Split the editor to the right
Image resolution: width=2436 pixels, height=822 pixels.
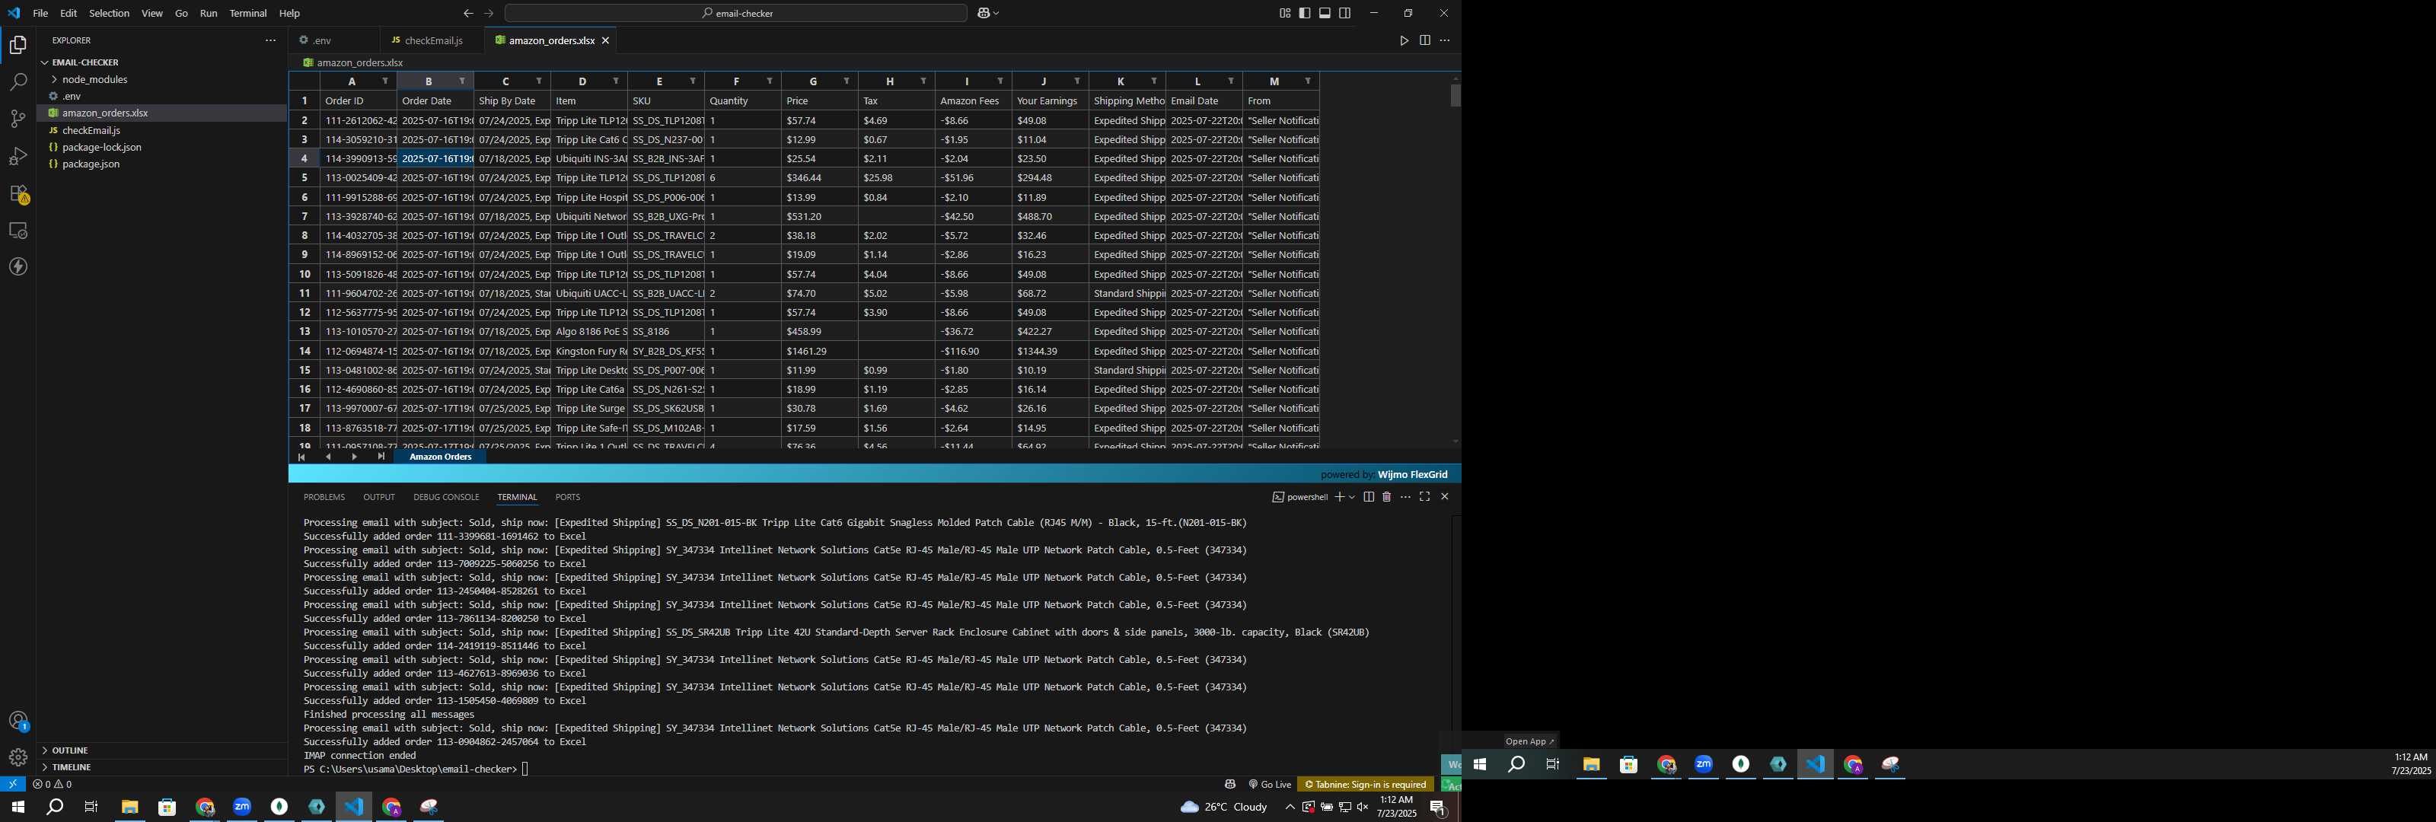[x=1424, y=40]
